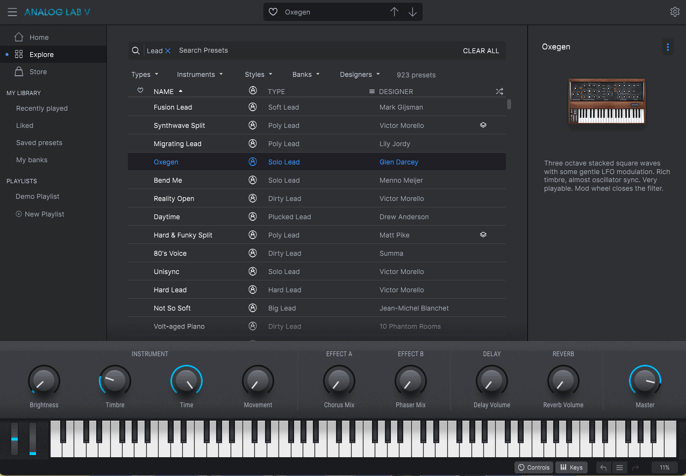Click the undo arrow in bottom bar
This screenshot has width=686, height=476.
click(603, 467)
